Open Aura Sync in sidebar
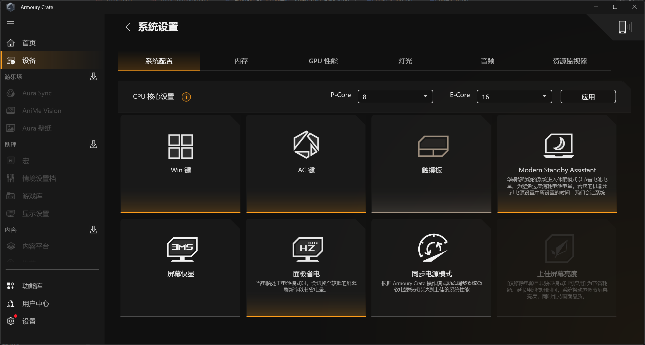The width and height of the screenshot is (645, 345). click(53, 93)
